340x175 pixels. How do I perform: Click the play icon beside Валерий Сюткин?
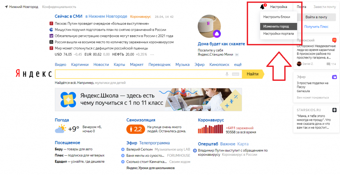click(x=123, y=149)
